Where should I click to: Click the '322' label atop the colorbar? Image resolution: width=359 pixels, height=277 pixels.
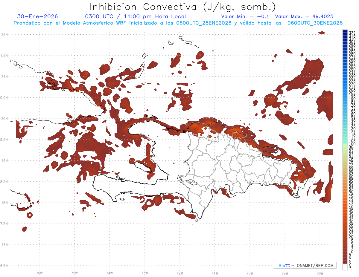pyautogui.click(x=352, y=32)
